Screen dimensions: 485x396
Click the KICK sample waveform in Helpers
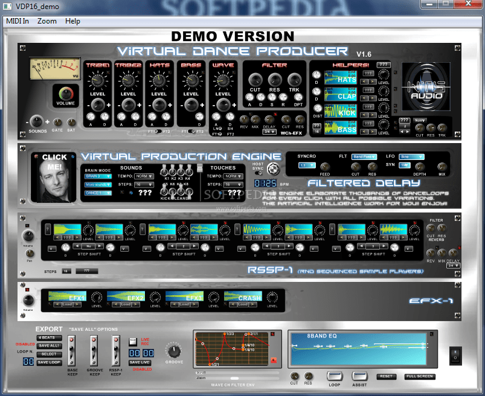click(x=339, y=110)
